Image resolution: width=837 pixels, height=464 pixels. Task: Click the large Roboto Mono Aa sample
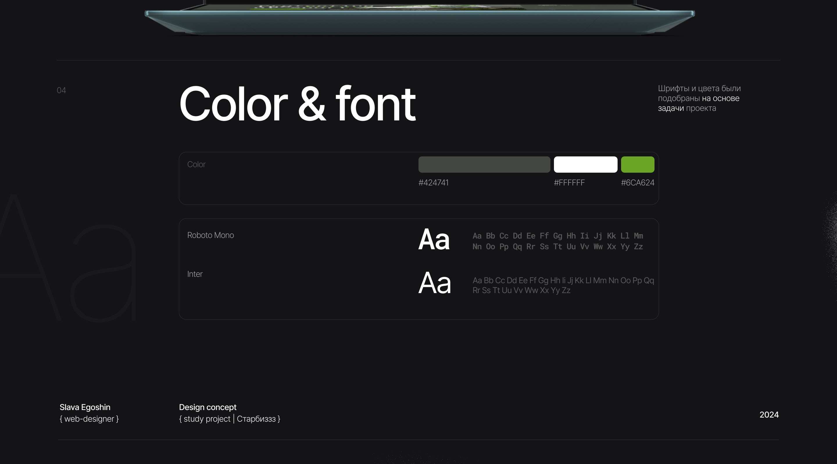434,239
